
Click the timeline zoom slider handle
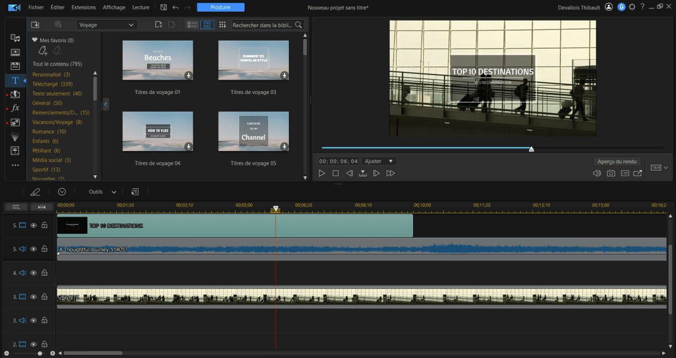pos(40,353)
